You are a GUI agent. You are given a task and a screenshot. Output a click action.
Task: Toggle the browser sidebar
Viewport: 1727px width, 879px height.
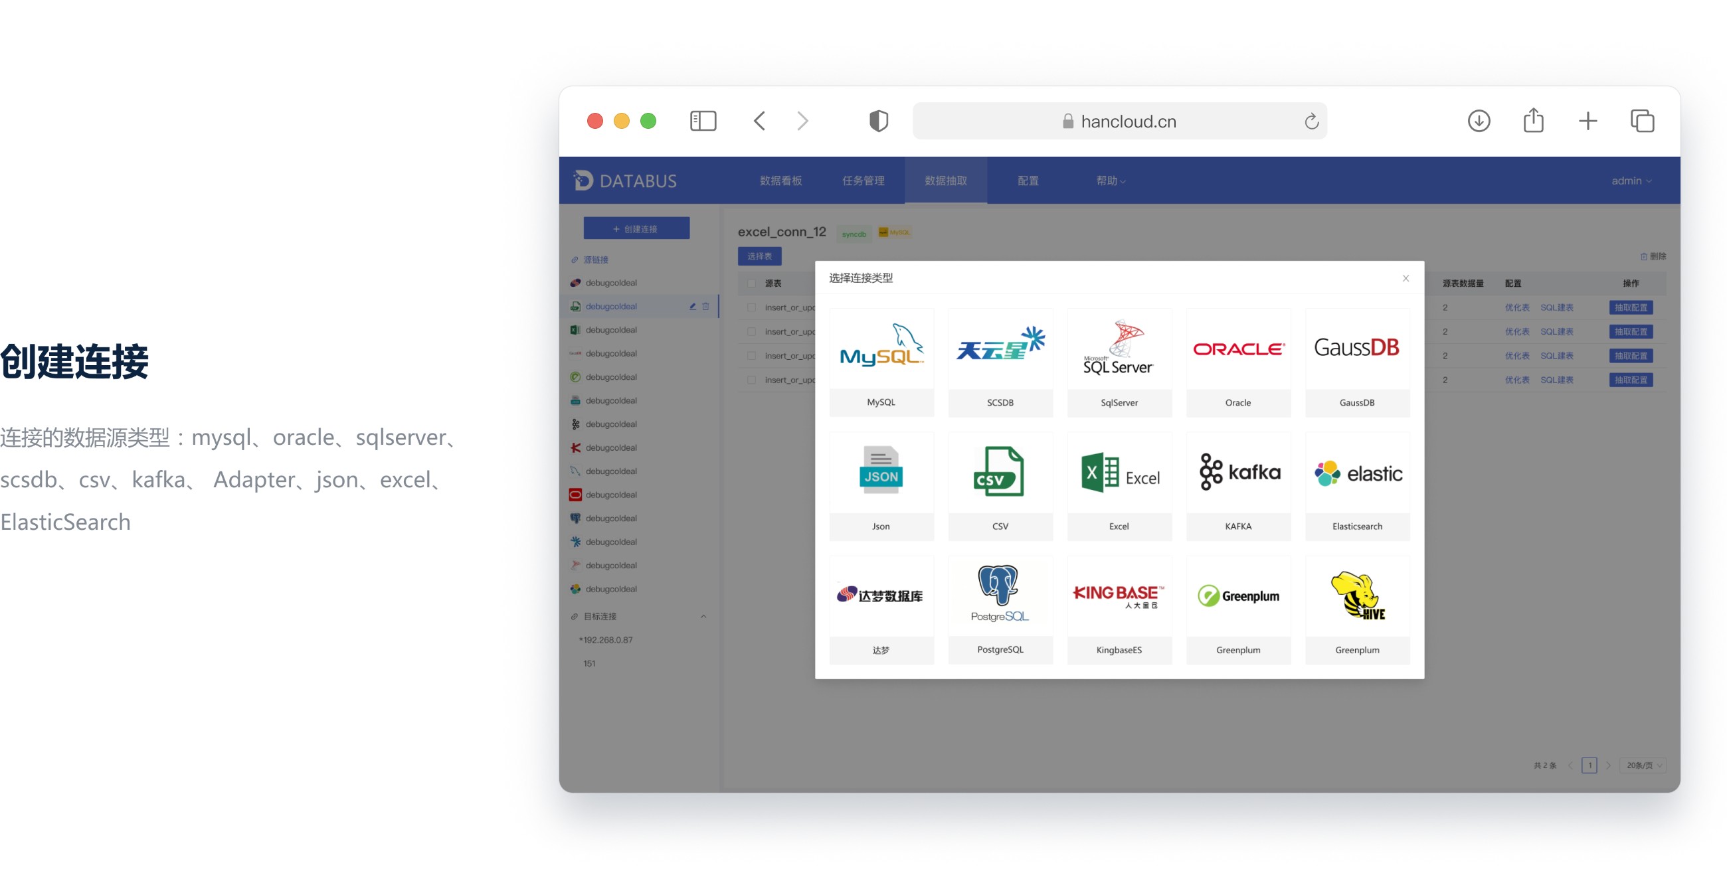(x=703, y=121)
